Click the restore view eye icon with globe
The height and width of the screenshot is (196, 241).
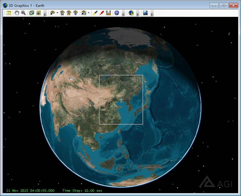coord(84,13)
